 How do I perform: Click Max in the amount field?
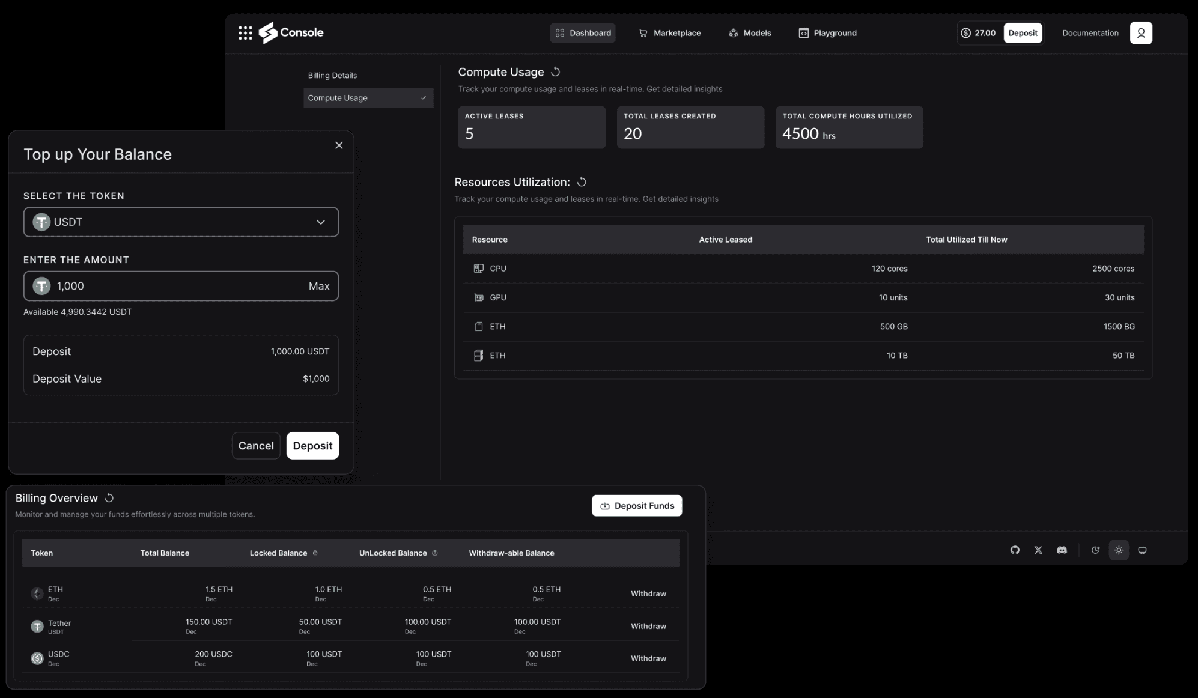tap(318, 286)
